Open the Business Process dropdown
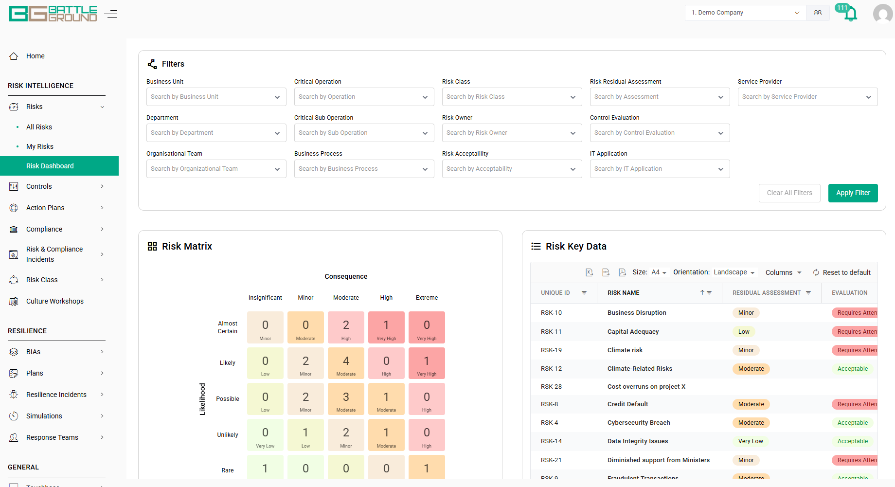 click(364, 169)
